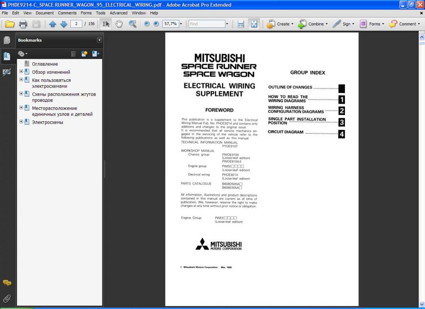Expand the Электросхемы bookmark
Image resolution: width=425 pixels, height=309 pixels.
tap(21, 122)
